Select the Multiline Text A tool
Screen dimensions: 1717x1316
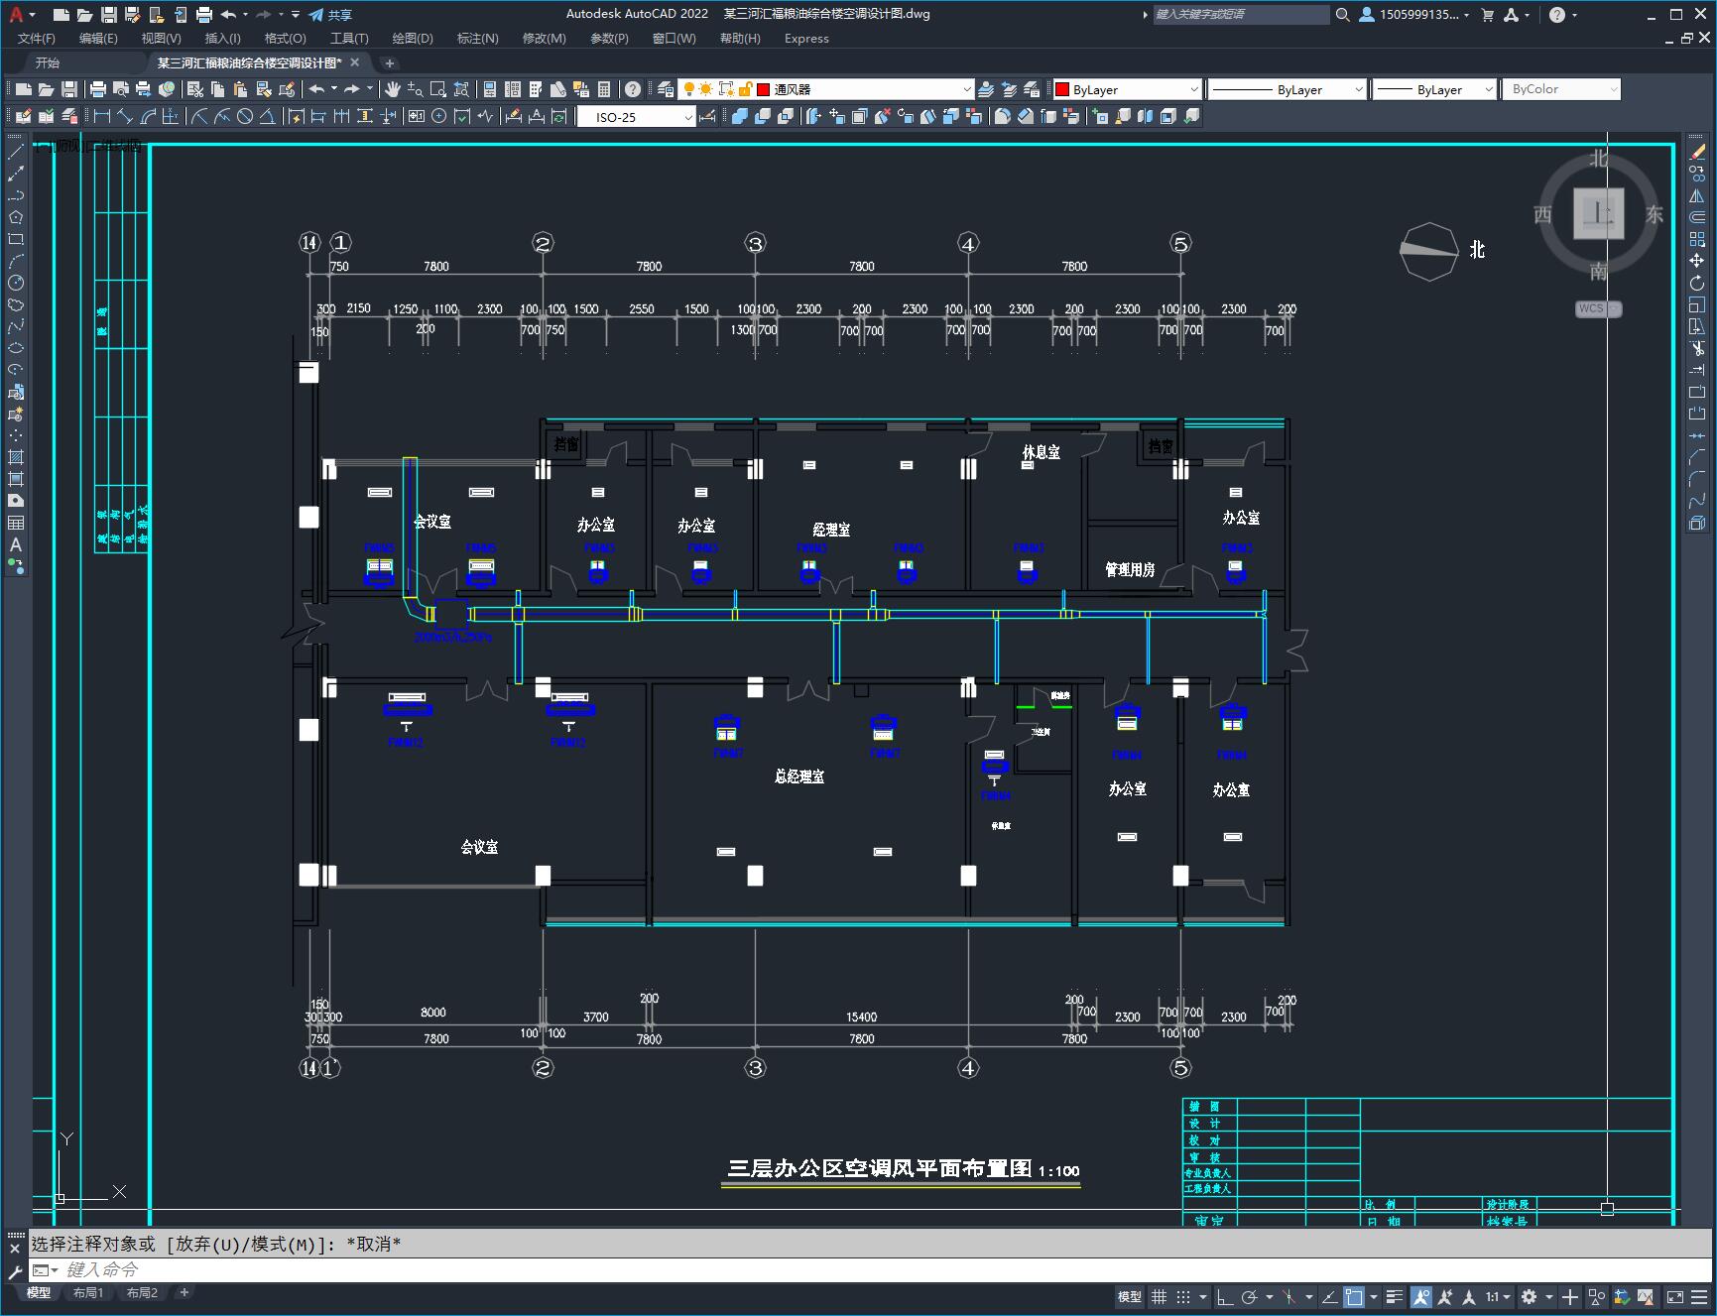pos(16,544)
